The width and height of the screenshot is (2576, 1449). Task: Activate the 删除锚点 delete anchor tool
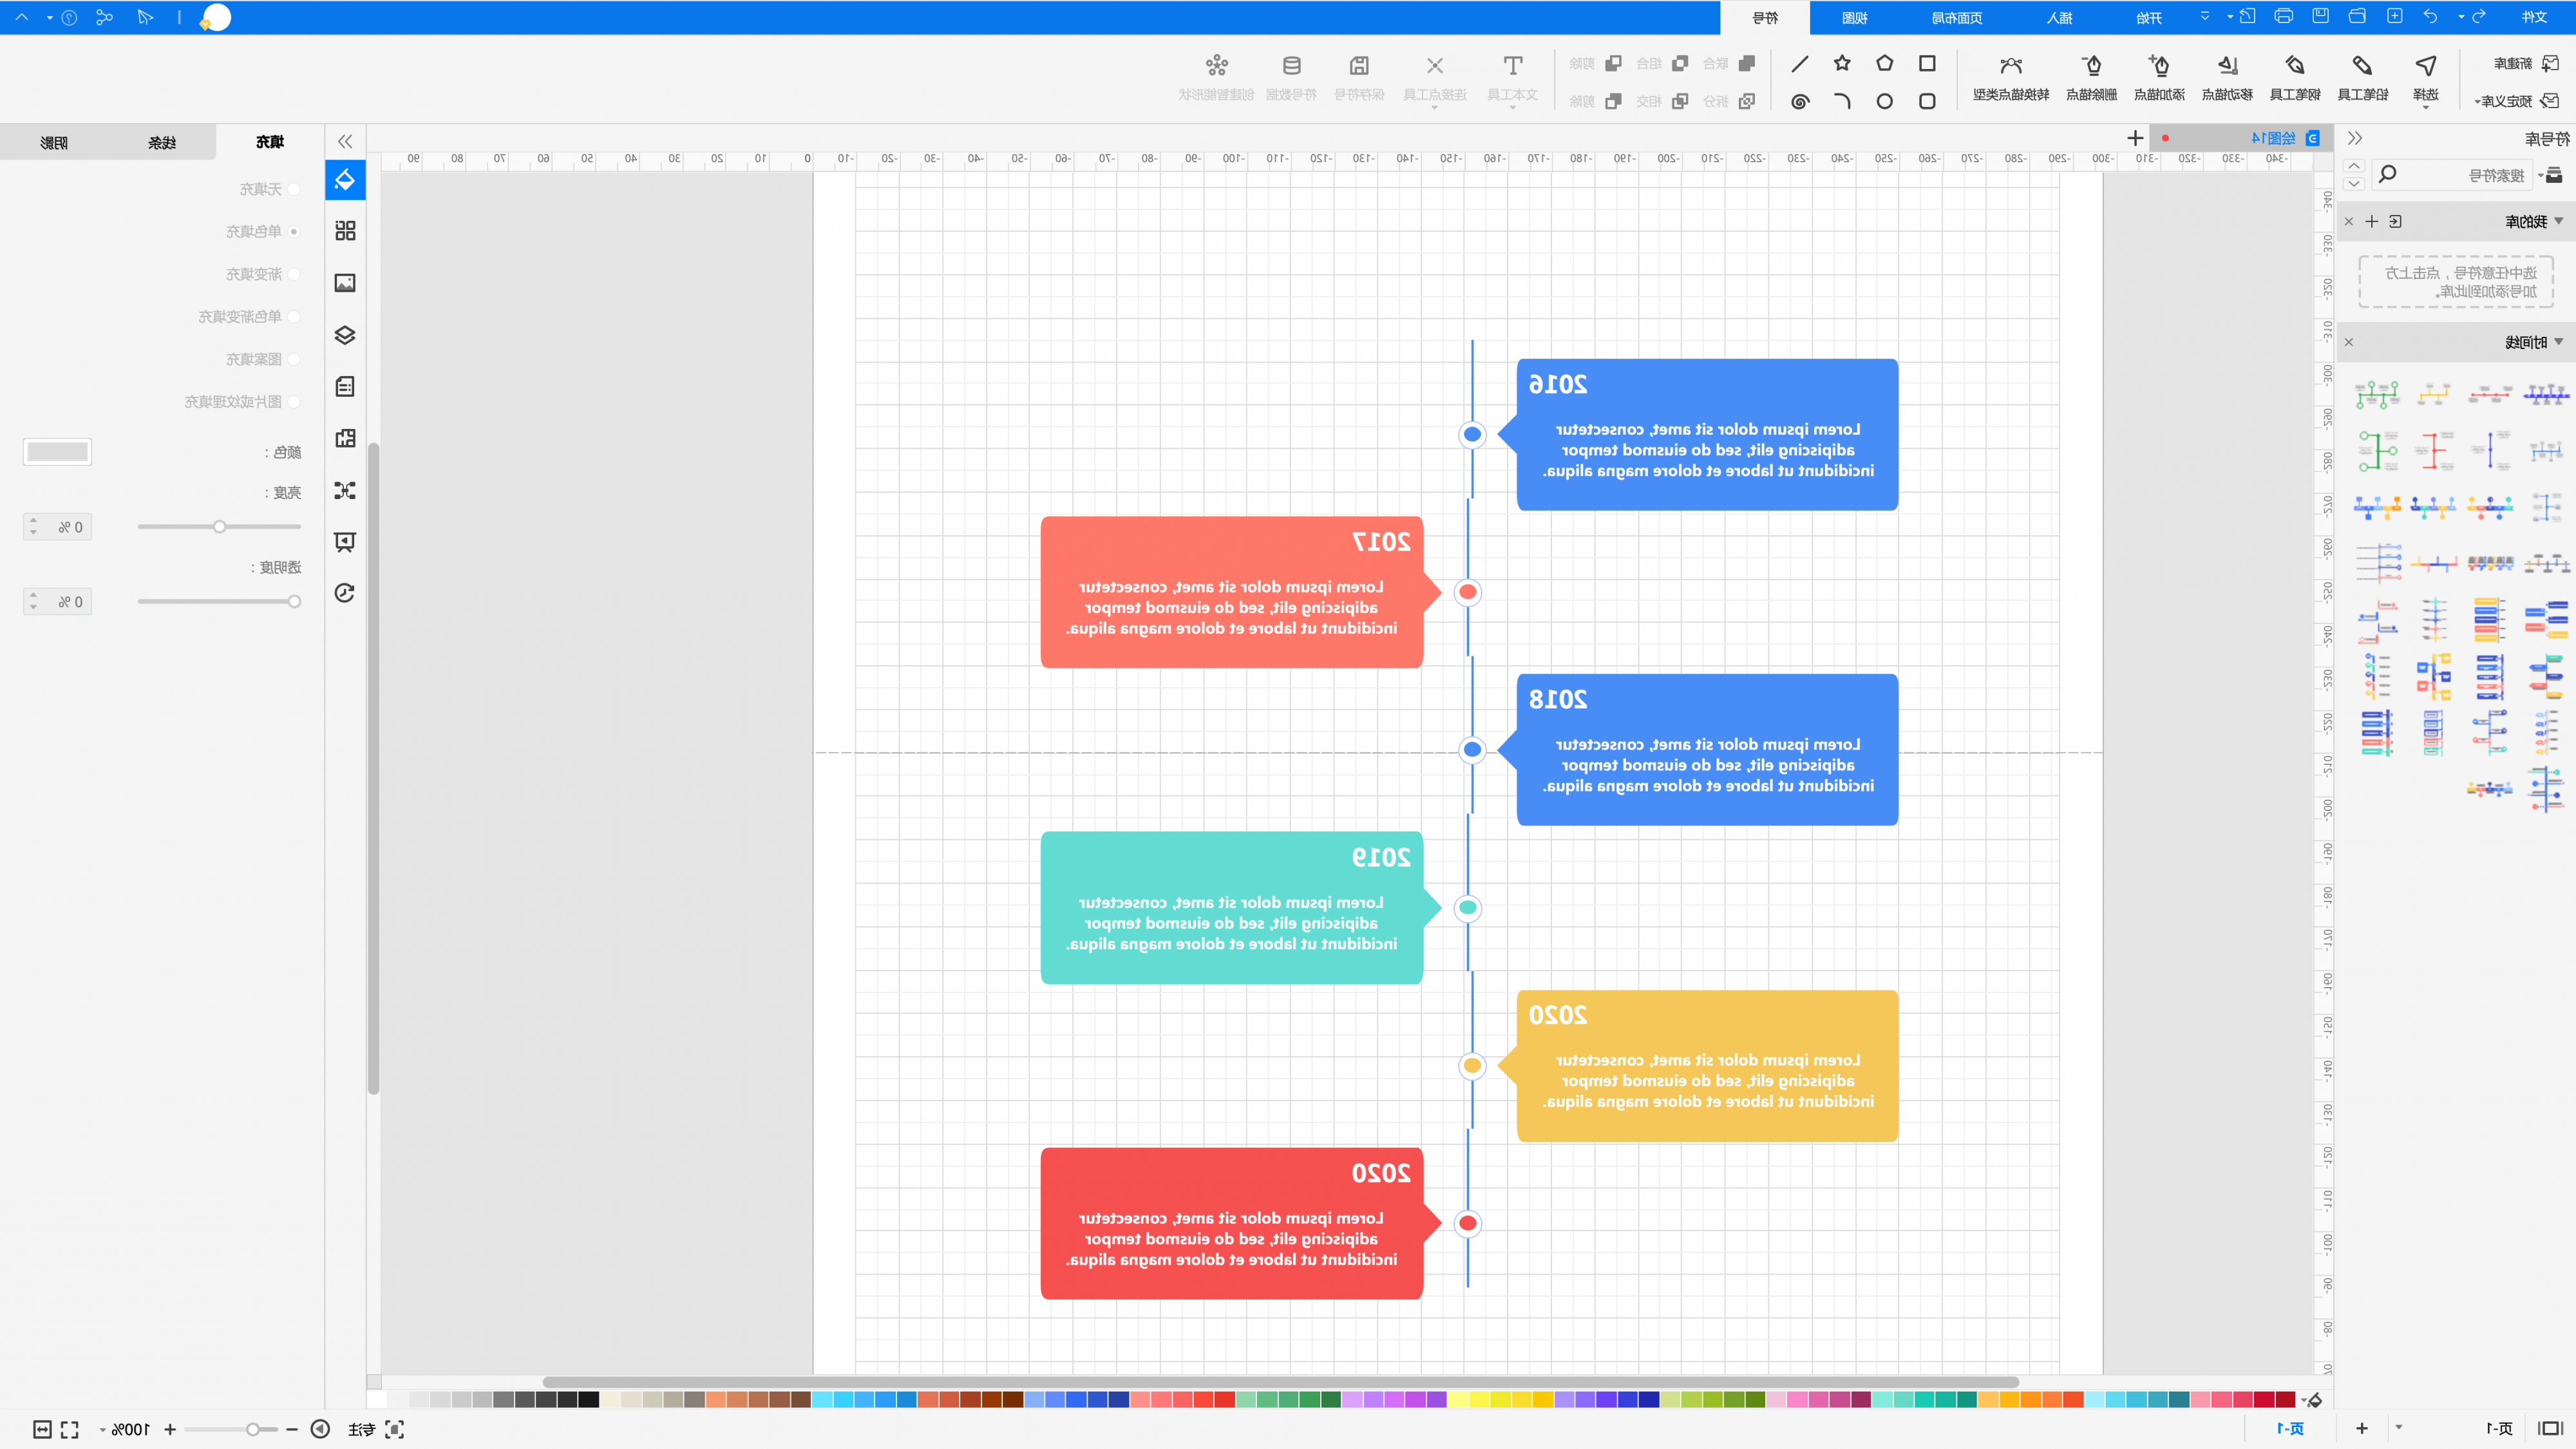tap(2091, 77)
